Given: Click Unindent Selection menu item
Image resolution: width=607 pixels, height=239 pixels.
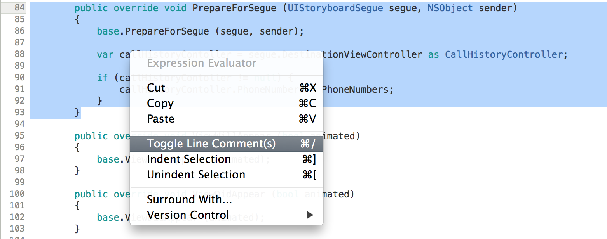Looking at the screenshot, I should click(x=196, y=175).
